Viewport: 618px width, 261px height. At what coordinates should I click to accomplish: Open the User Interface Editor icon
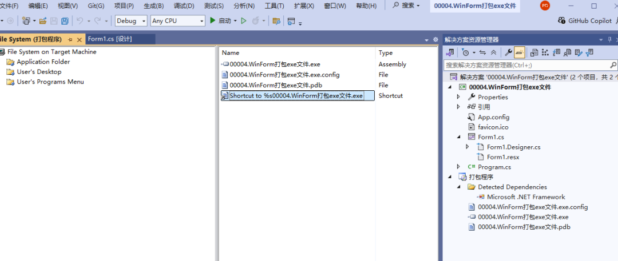568,53
